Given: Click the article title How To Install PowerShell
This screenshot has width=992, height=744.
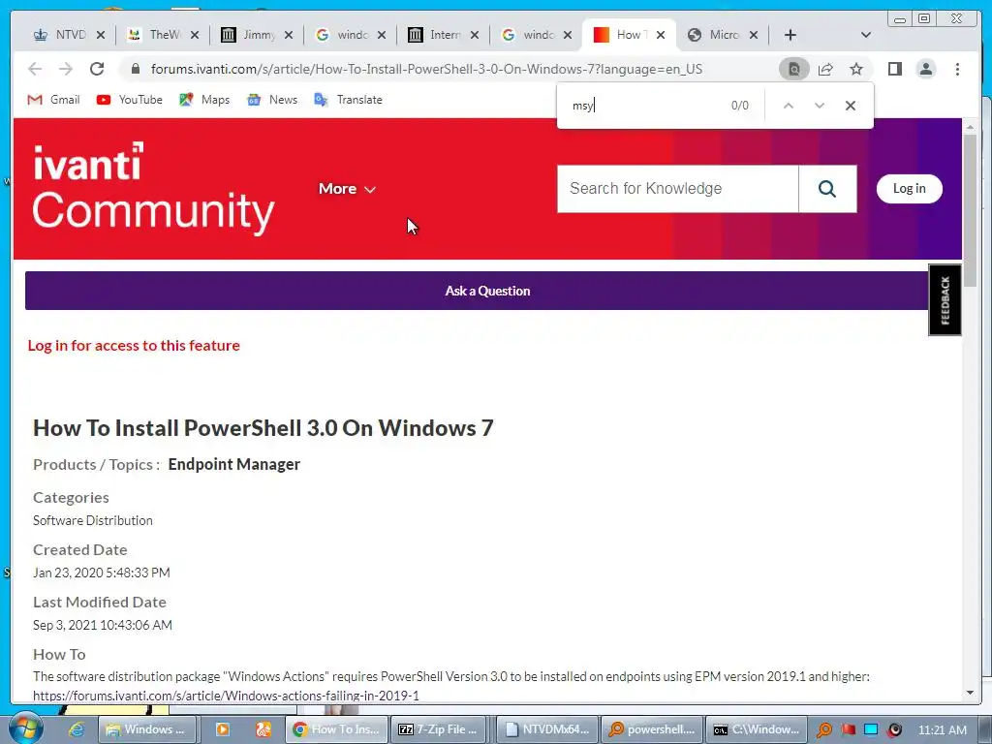Looking at the screenshot, I should pyautogui.click(x=263, y=428).
